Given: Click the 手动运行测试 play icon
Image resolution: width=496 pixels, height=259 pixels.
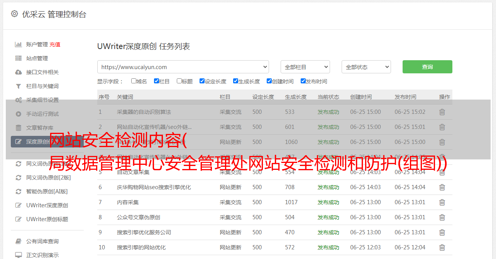Looking at the screenshot, I should (x=18, y=114).
